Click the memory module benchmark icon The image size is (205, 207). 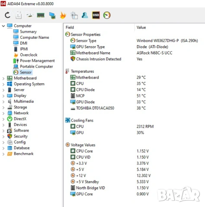[x=41, y=15]
